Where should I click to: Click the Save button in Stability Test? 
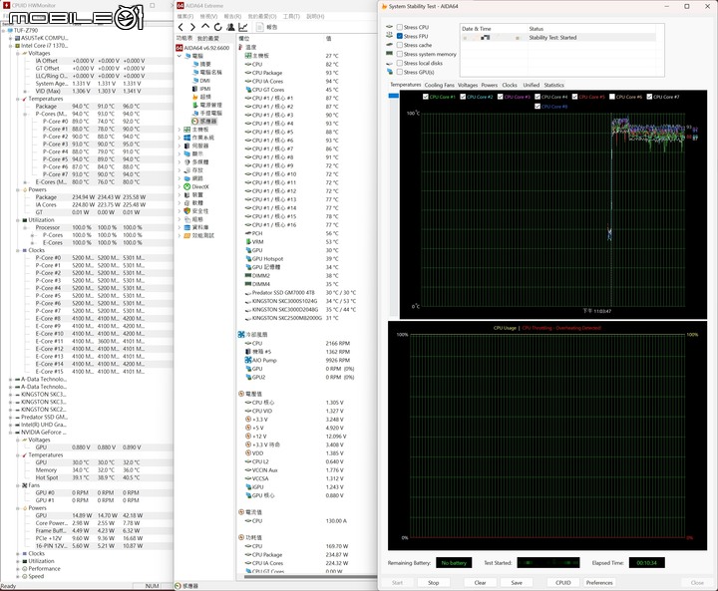click(517, 583)
